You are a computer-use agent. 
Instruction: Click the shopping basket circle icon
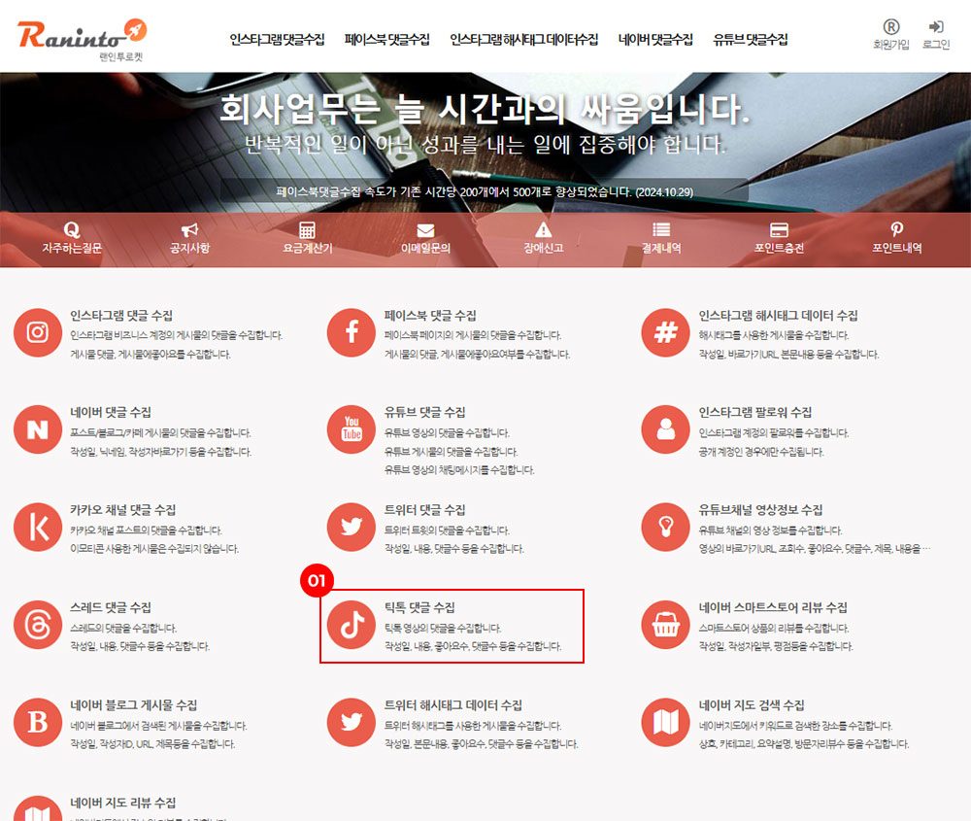(666, 625)
